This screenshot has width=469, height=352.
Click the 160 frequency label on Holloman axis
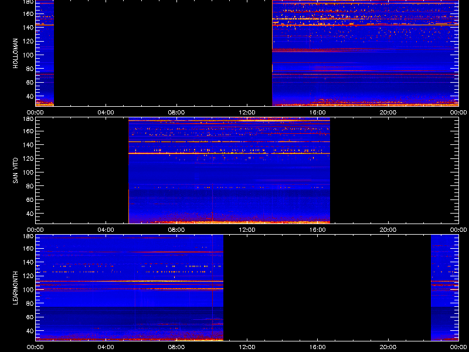tap(29, 13)
